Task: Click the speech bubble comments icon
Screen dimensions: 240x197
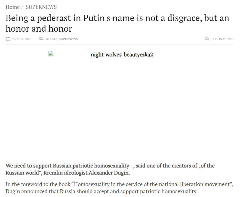Action: (x=207, y=39)
